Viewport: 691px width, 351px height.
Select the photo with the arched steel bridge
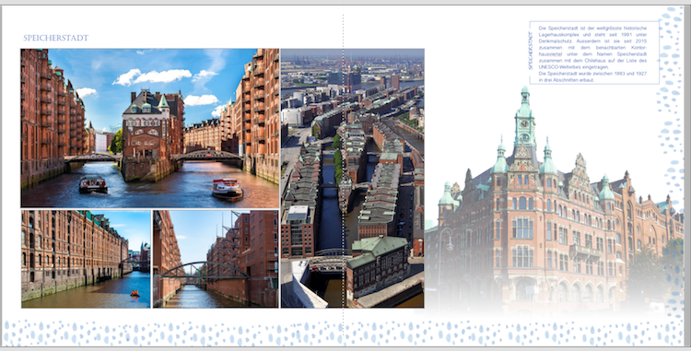(216, 259)
